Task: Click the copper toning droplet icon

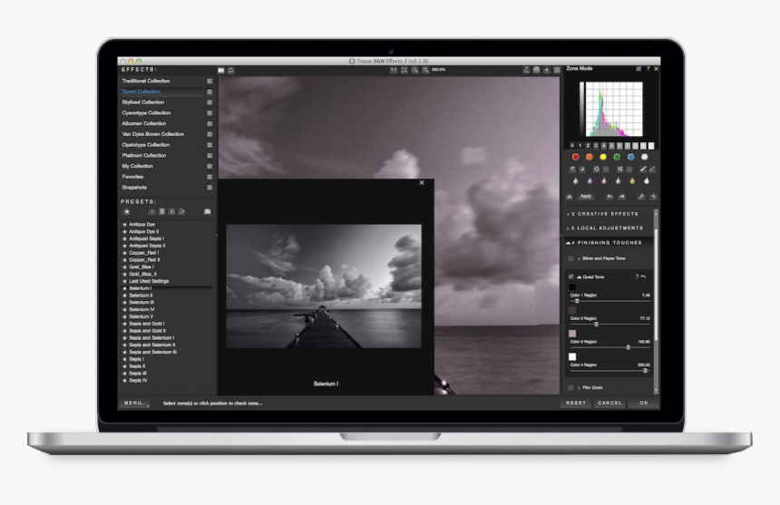Action: coord(604,181)
